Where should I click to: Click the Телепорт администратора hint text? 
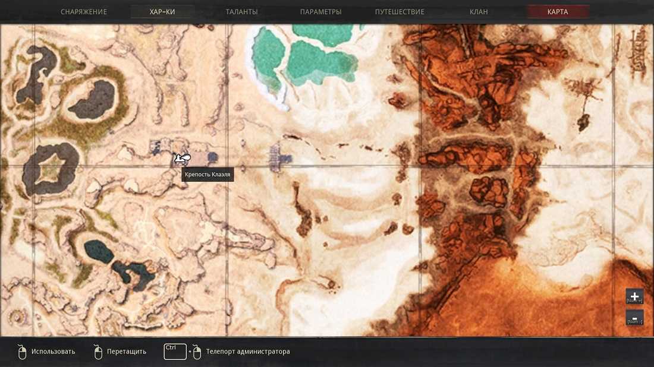click(248, 352)
